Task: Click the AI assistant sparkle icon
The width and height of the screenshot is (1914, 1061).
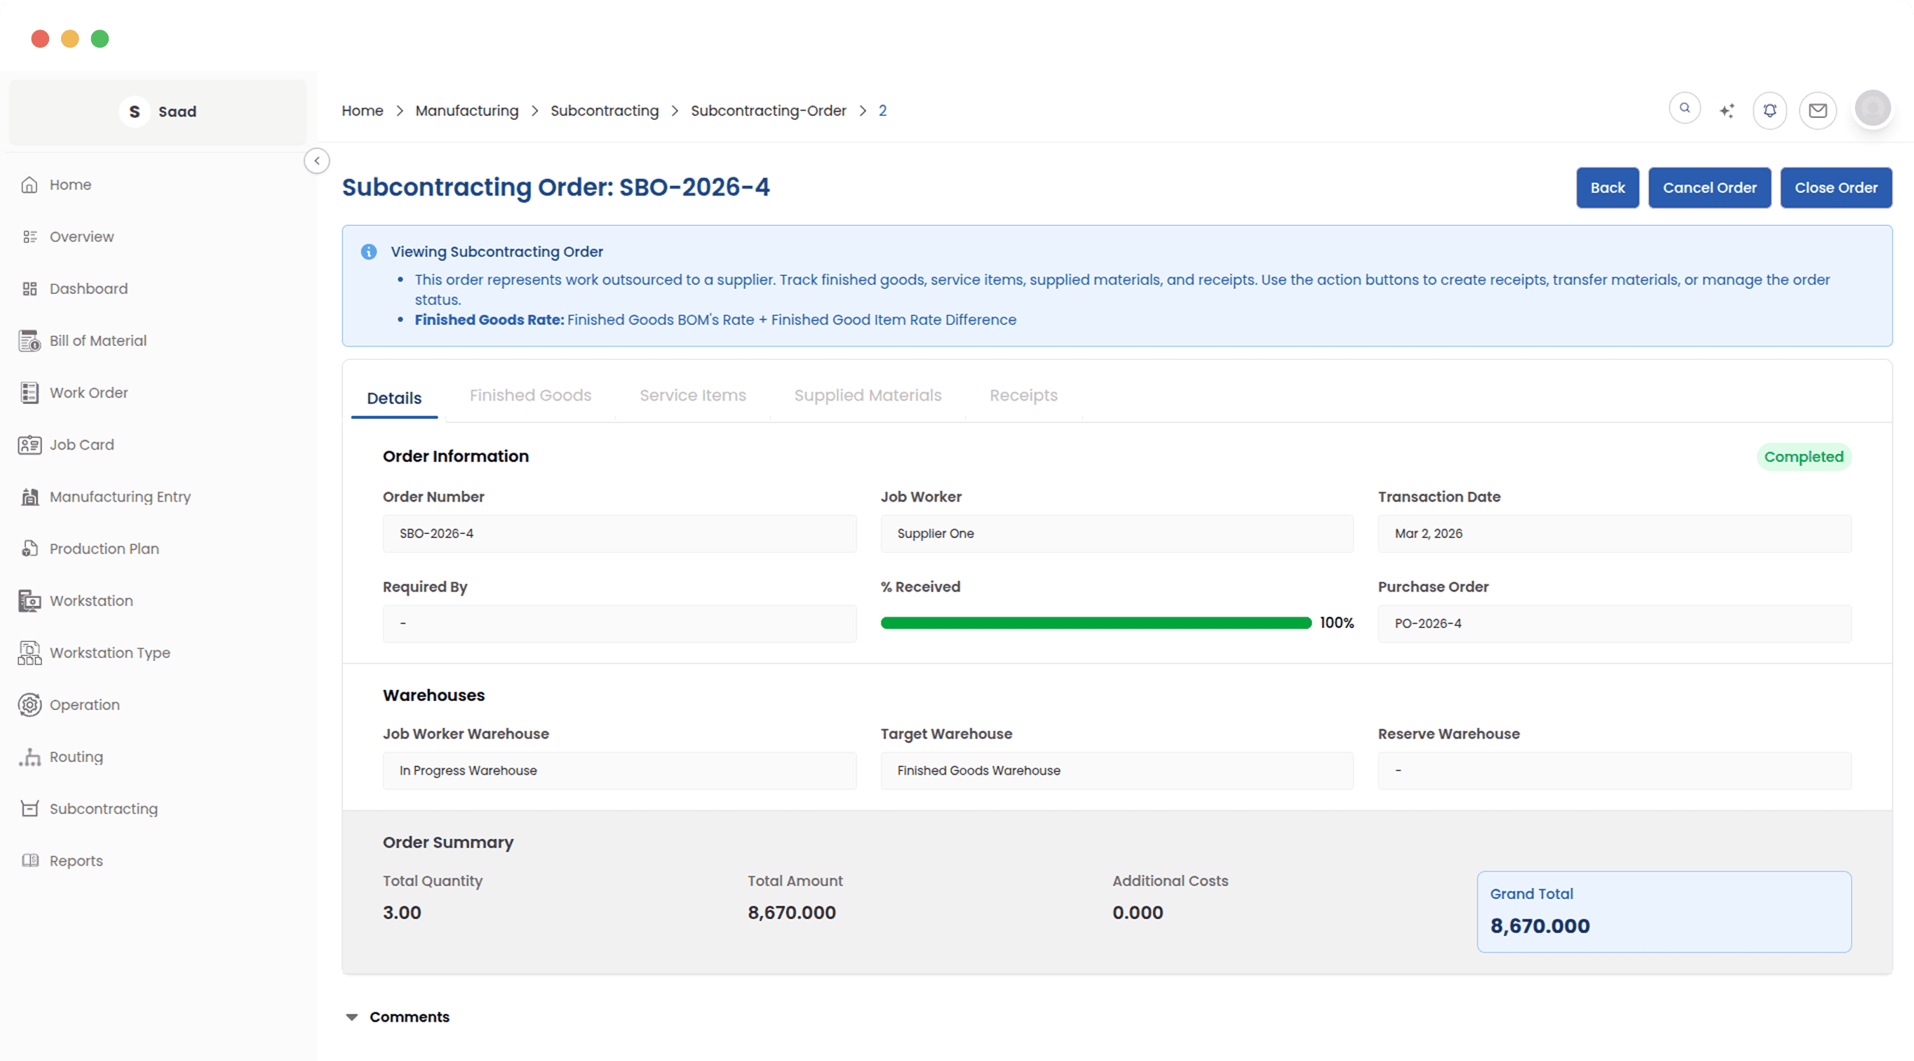Action: [x=1727, y=109]
